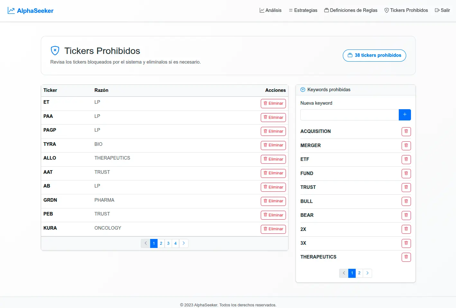Delete ticker AB via Eliminar
The image size is (456, 308).
273,187
